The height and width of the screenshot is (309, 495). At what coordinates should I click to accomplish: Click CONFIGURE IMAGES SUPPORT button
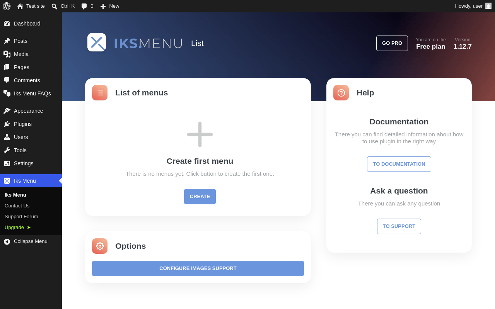(198, 268)
